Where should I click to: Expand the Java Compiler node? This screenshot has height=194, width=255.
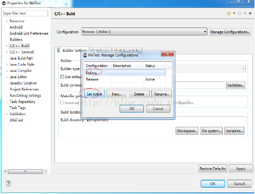(x=7, y=71)
